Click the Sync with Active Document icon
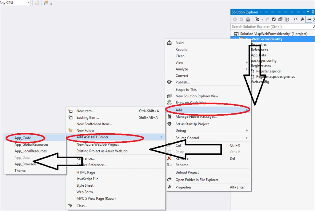Viewport: 315px width, 211px height. coord(267,19)
